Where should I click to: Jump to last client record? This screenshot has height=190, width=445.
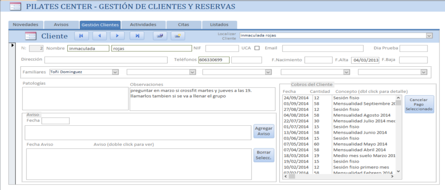pos(137,36)
